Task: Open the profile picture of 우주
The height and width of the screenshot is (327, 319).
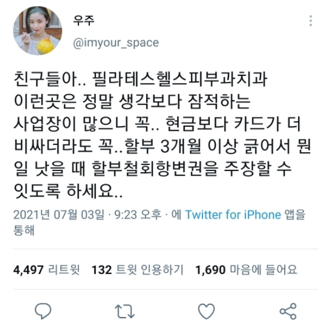Action: [38, 30]
